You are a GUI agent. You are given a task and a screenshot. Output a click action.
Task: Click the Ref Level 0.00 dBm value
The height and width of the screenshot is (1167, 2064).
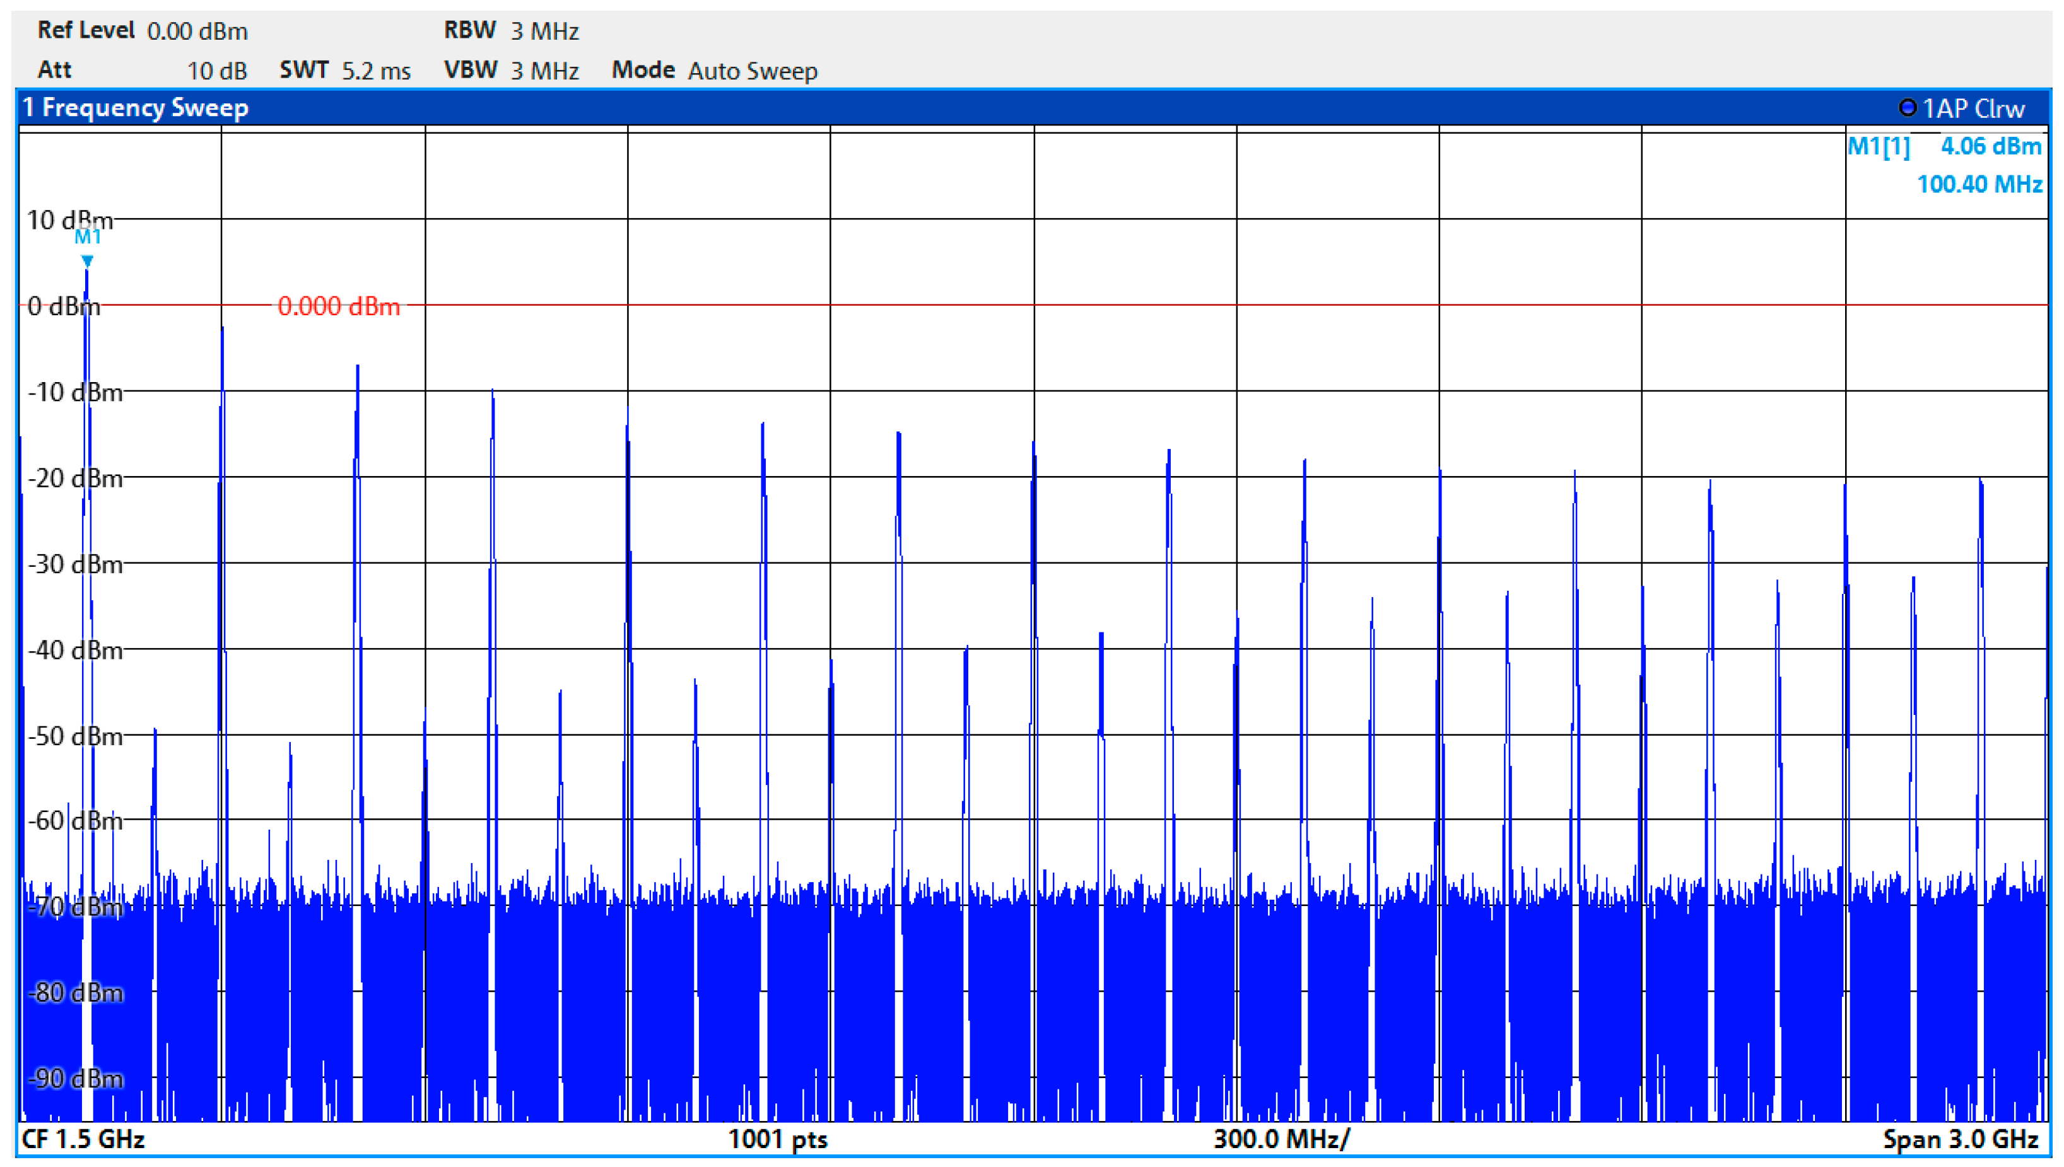click(x=197, y=32)
